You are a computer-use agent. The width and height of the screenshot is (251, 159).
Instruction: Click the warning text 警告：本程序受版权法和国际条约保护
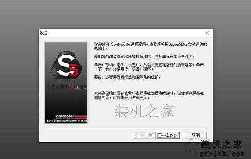[x=127, y=77]
